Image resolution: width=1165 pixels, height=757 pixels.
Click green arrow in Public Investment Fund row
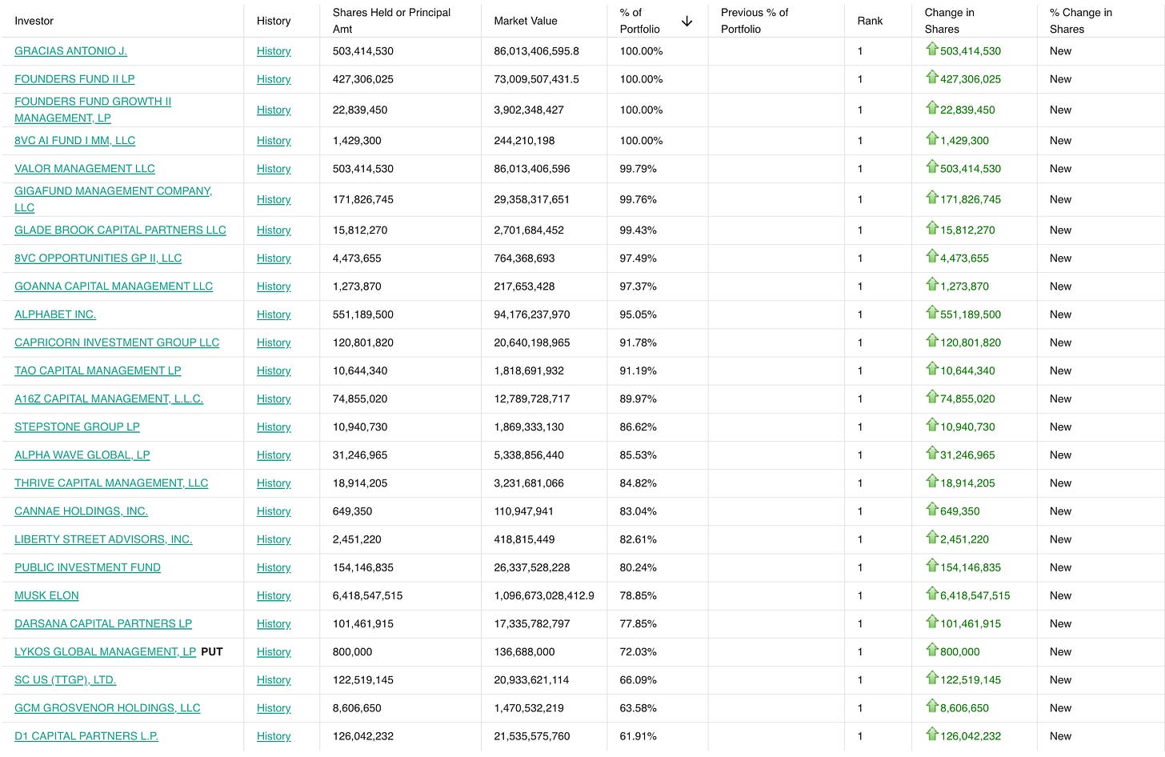point(932,565)
